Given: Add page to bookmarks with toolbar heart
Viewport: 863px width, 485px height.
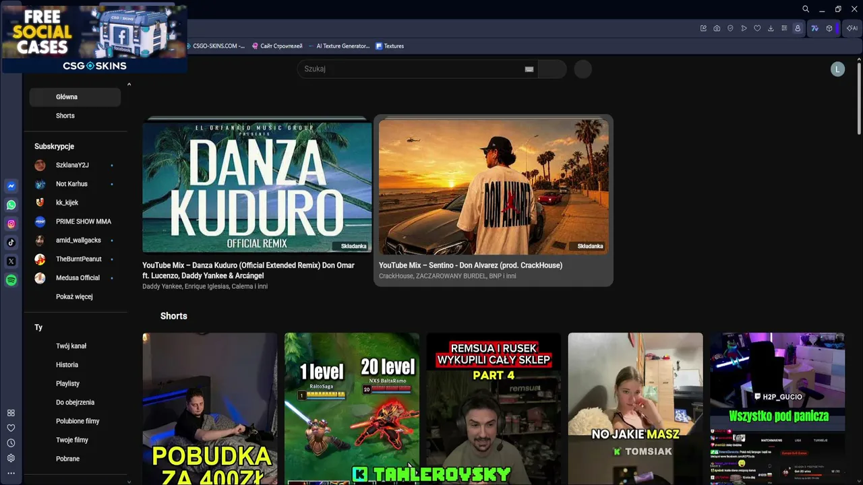Looking at the screenshot, I should [x=757, y=28].
